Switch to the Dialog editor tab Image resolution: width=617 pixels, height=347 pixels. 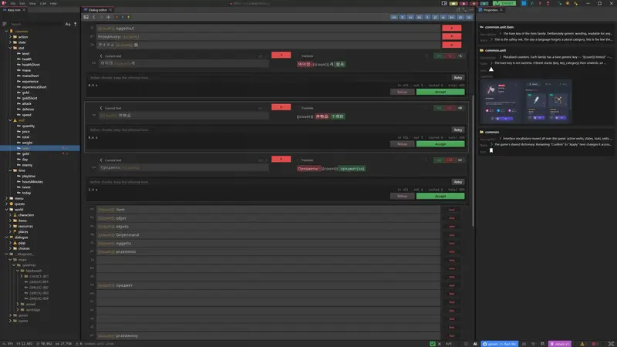pyautogui.click(x=98, y=10)
